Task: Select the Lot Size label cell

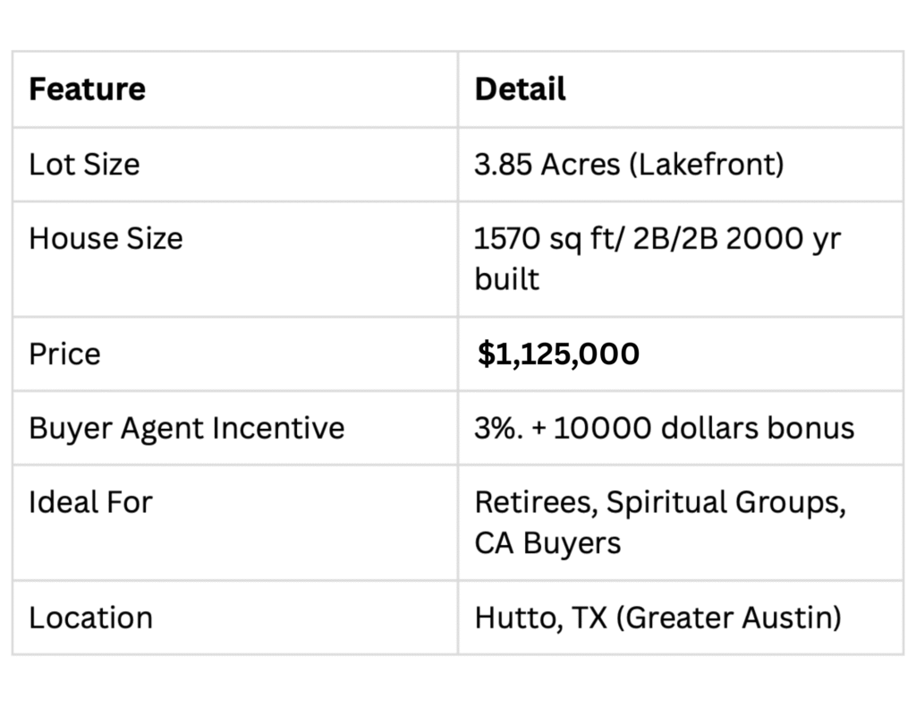Action: [235, 165]
